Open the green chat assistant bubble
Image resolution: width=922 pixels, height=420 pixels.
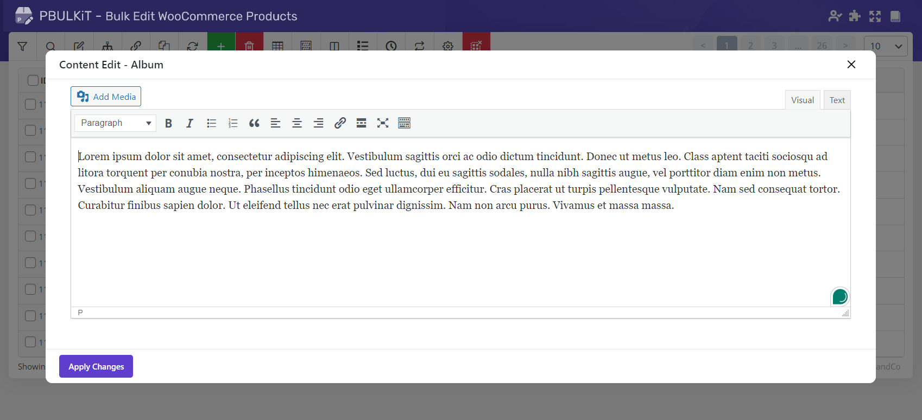tap(839, 297)
